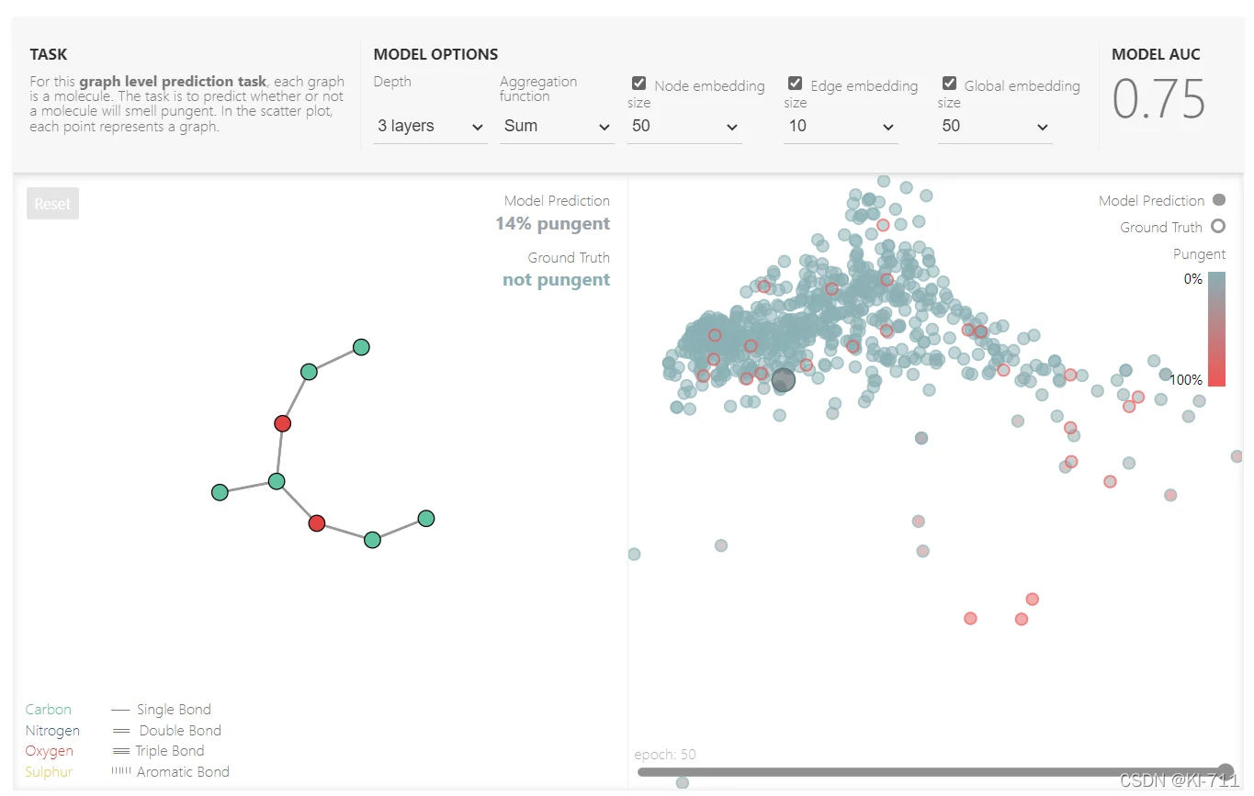The height and width of the screenshot is (796, 1254).
Task: Open Edge embedding size 10 dropdown
Action: [x=840, y=127]
